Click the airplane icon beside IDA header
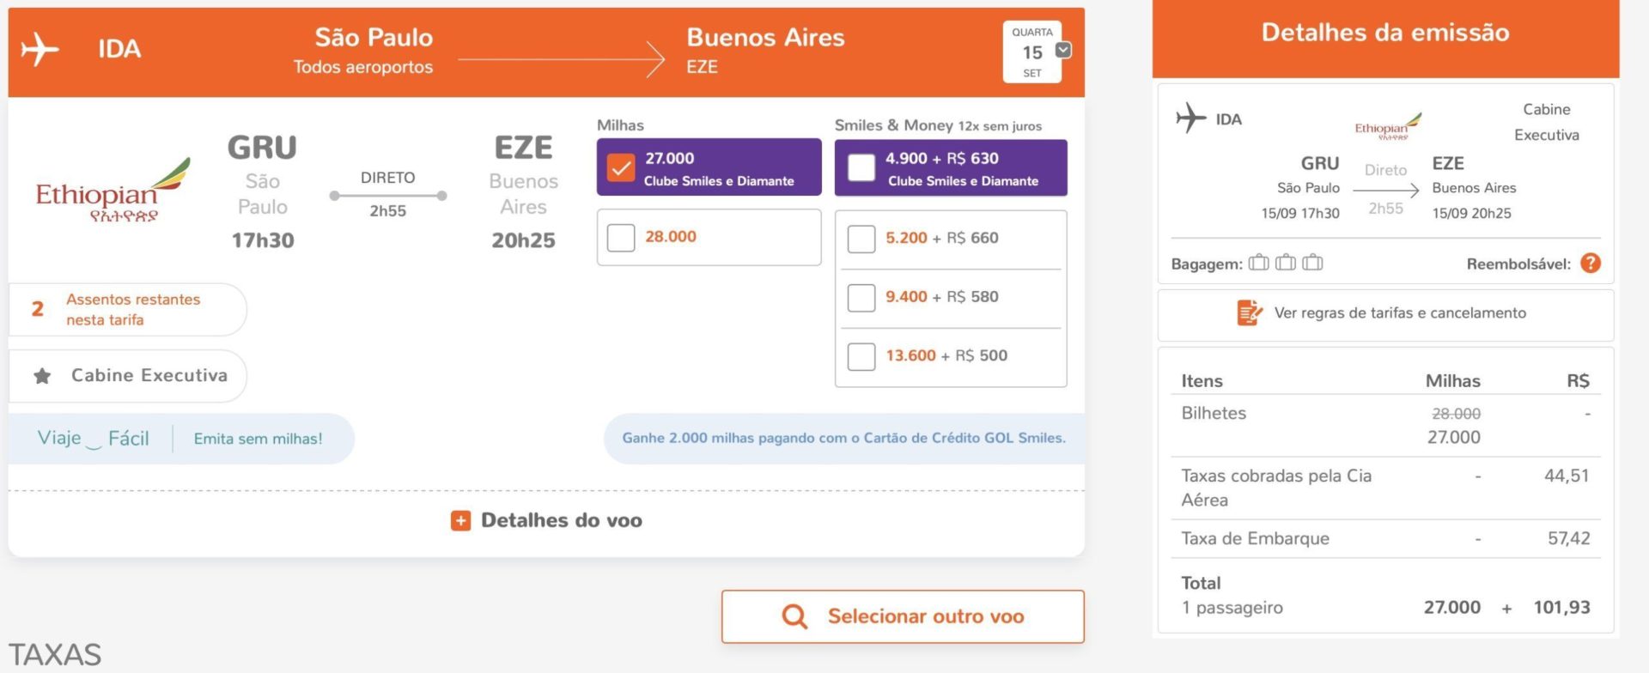This screenshot has height=673, width=1649. point(40,49)
